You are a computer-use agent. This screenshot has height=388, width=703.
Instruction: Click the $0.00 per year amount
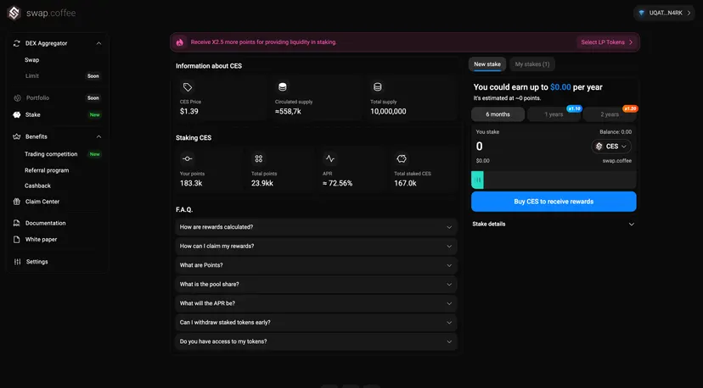[x=560, y=87]
